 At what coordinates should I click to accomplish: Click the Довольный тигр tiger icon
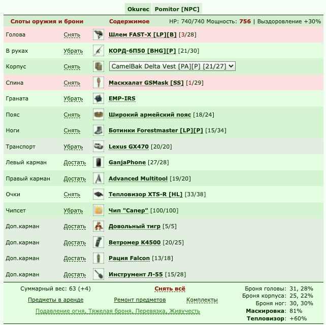point(99,226)
